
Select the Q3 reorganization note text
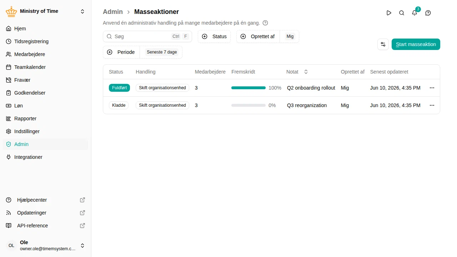tap(307, 105)
